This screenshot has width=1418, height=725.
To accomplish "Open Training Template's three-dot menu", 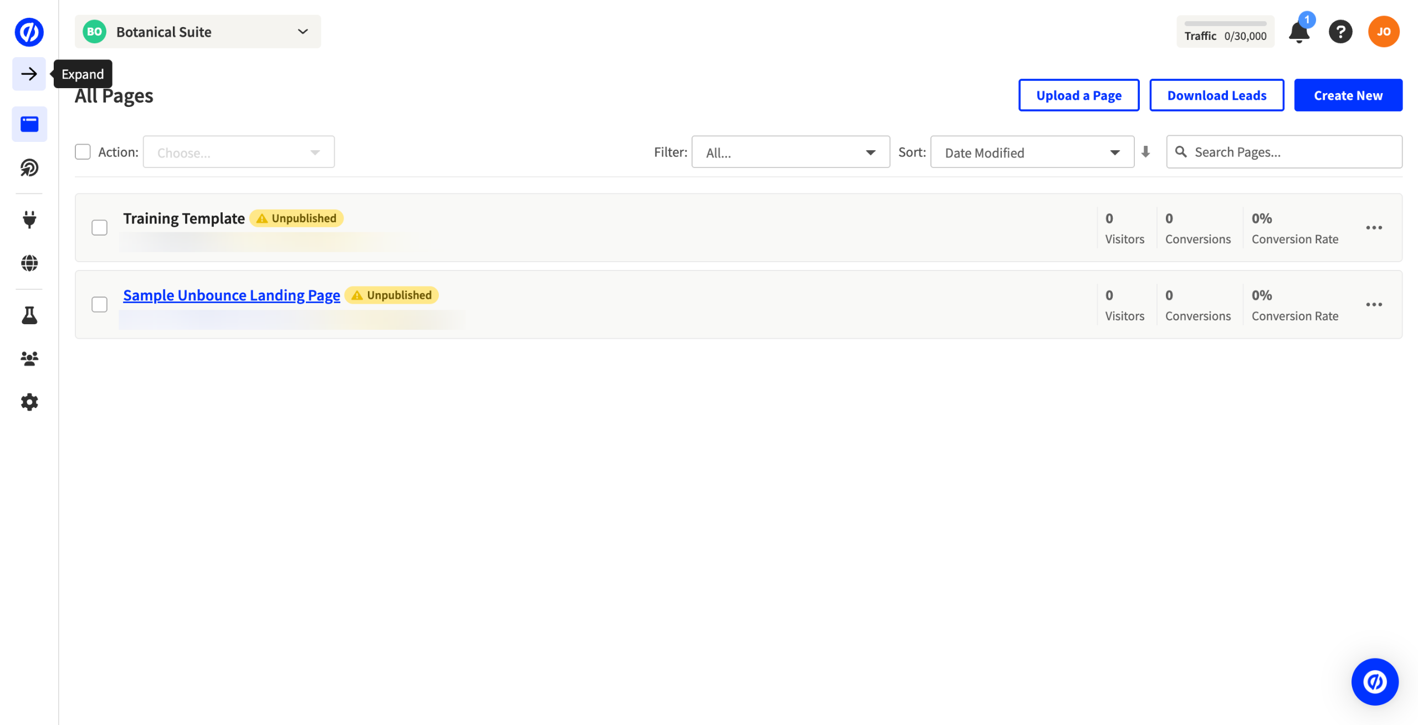I will [1373, 228].
